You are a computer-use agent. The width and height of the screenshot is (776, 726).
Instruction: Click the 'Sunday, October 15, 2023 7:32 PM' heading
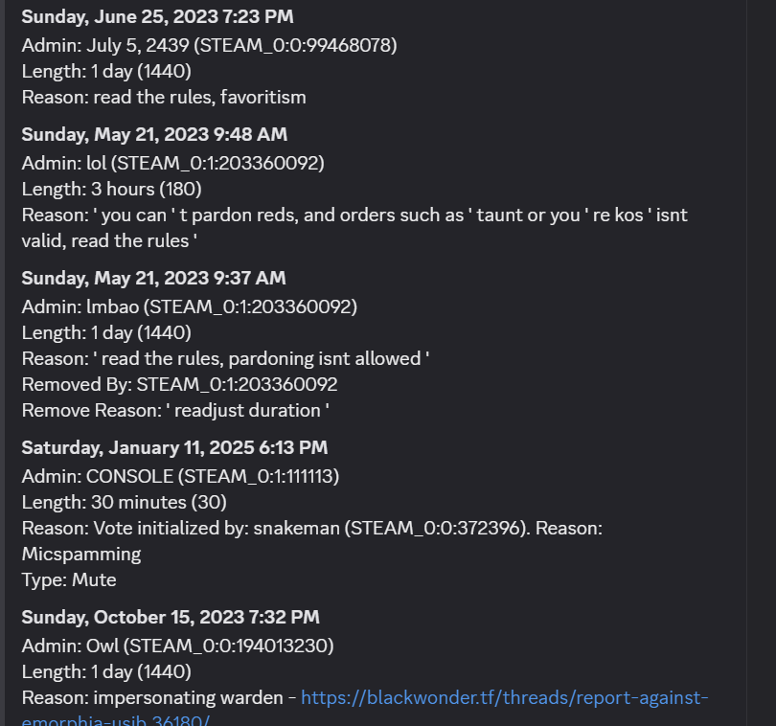[x=171, y=618]
